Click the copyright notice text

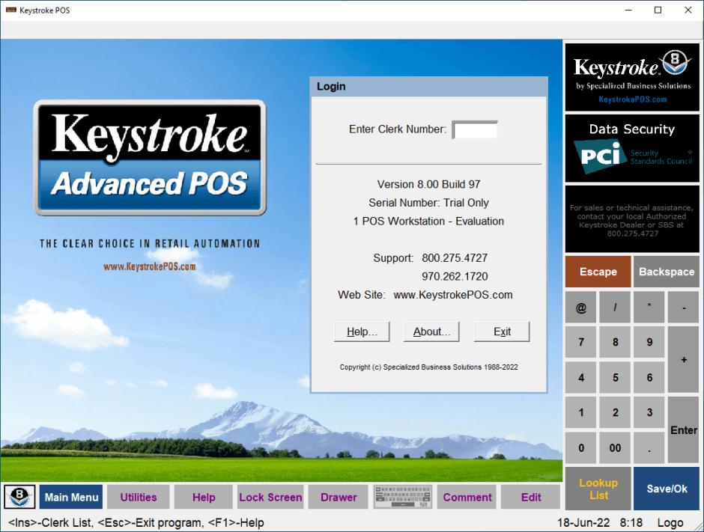429,367
